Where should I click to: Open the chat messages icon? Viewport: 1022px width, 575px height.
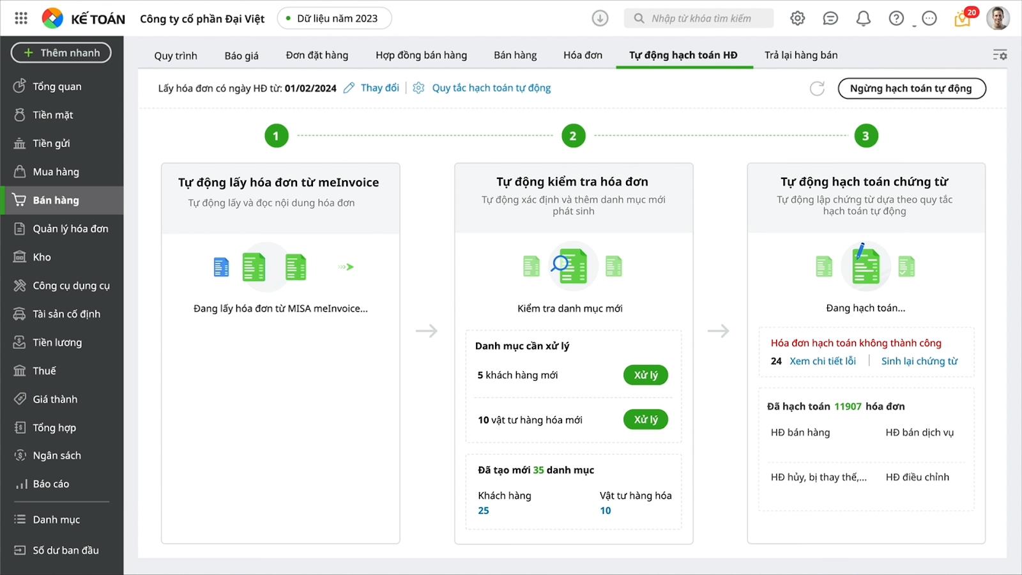click(830, 19)
